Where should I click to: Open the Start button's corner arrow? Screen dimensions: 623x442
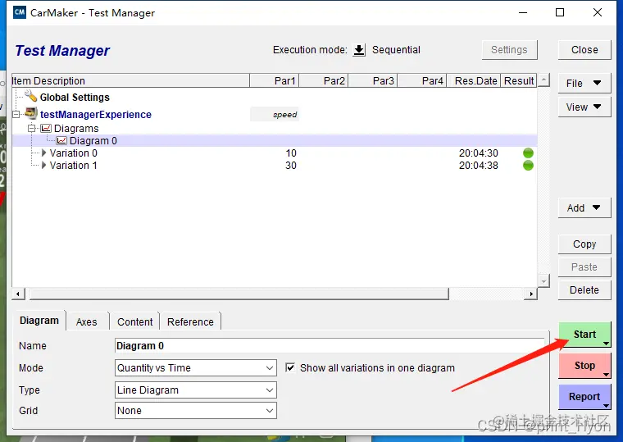pyautogui.click(x=606, y=344)
